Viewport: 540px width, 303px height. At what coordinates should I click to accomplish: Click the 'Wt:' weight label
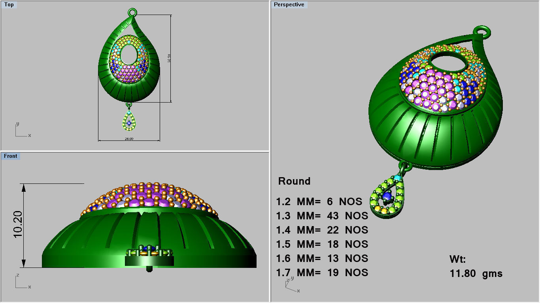[458, 259]
